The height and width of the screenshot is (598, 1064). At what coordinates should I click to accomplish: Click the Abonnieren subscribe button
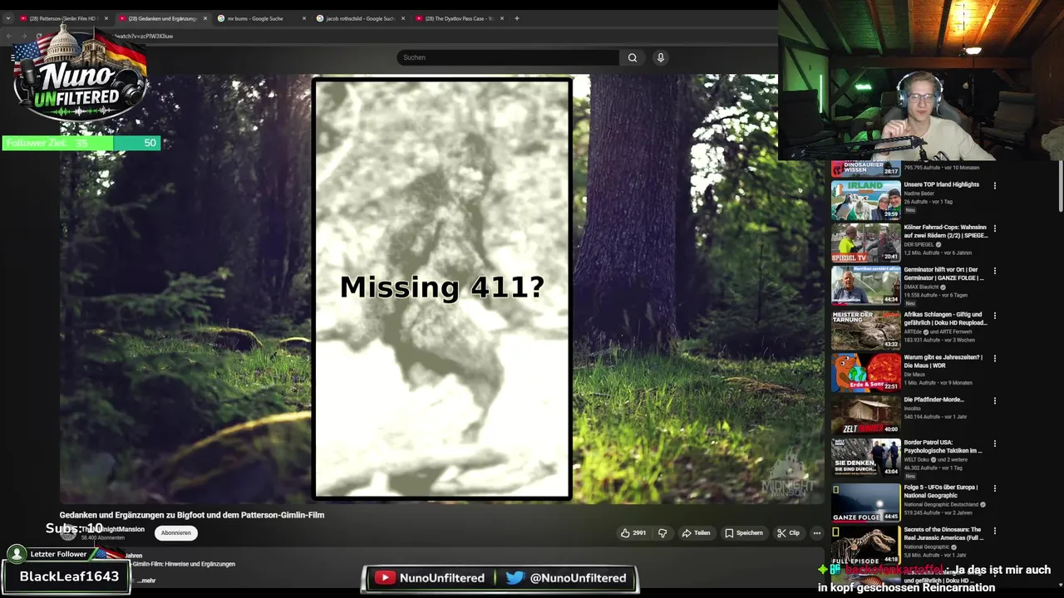[x=176, y=533]
